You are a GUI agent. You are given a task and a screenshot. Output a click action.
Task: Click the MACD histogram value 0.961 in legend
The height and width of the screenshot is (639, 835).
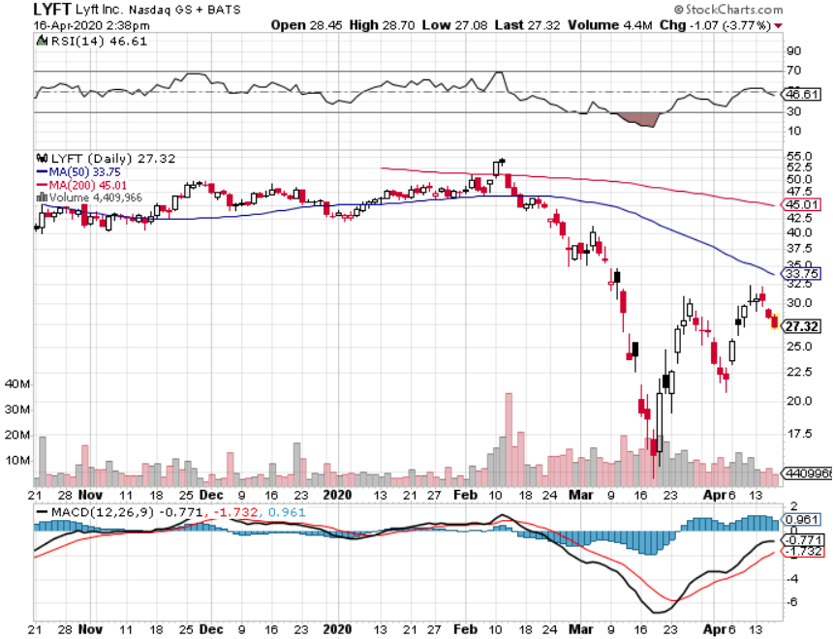pos(287,512)
